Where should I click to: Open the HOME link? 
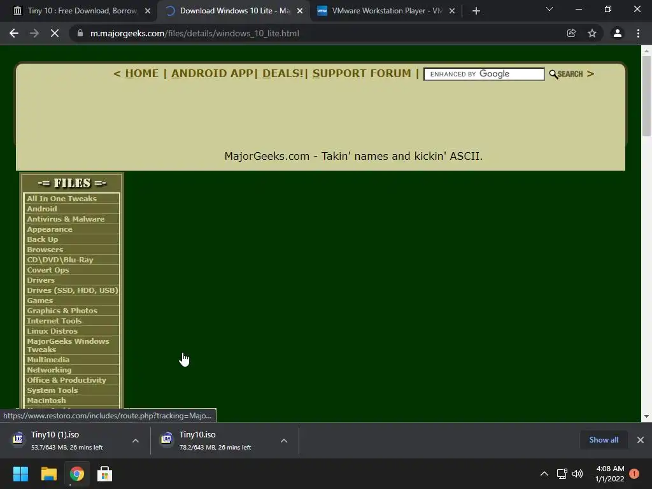click(x=142, y=74)
